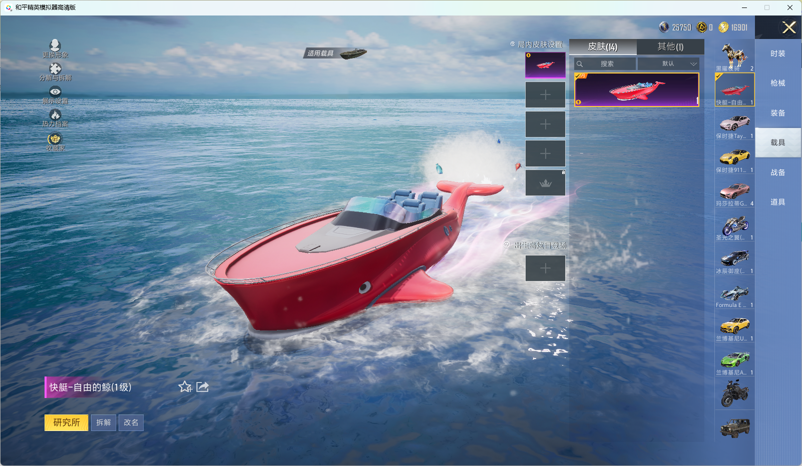Select the 兰博基尼A green car
This screenshot has width=802, height=466.
pyautogui.click(x=734, y=360)
